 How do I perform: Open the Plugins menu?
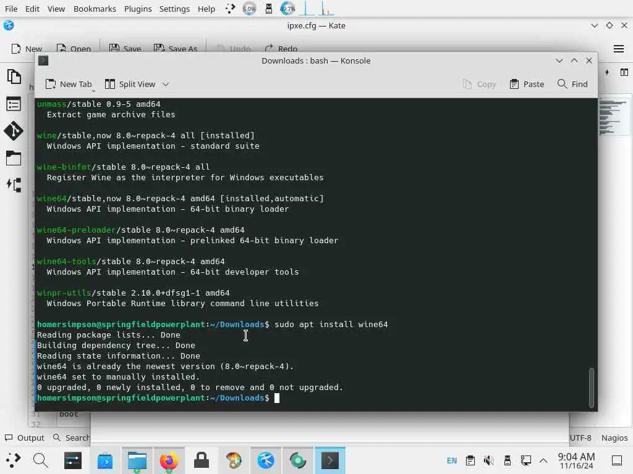coord(138,9)
